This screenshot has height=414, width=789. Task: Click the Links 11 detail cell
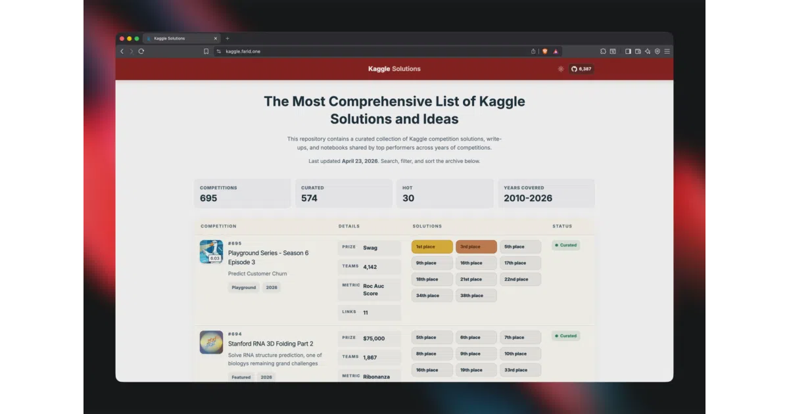(370, 313)
